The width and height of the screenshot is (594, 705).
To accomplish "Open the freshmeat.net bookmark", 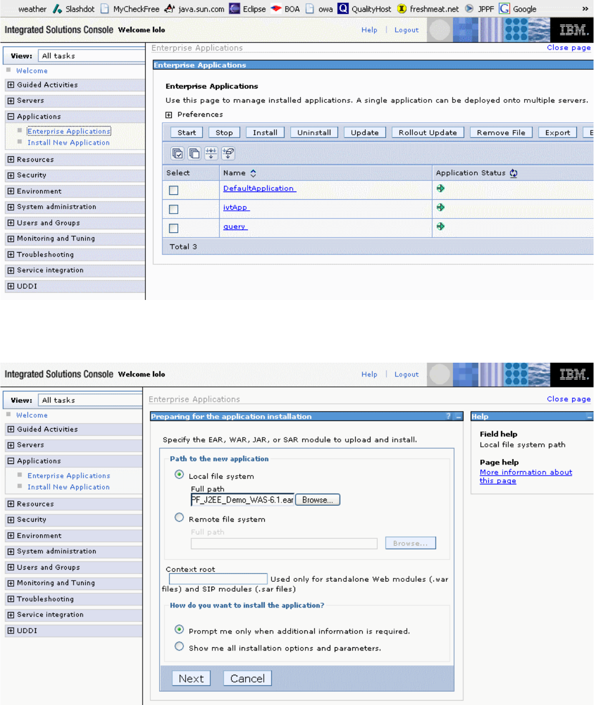I will pyautogui.click(x=428, y=9).
